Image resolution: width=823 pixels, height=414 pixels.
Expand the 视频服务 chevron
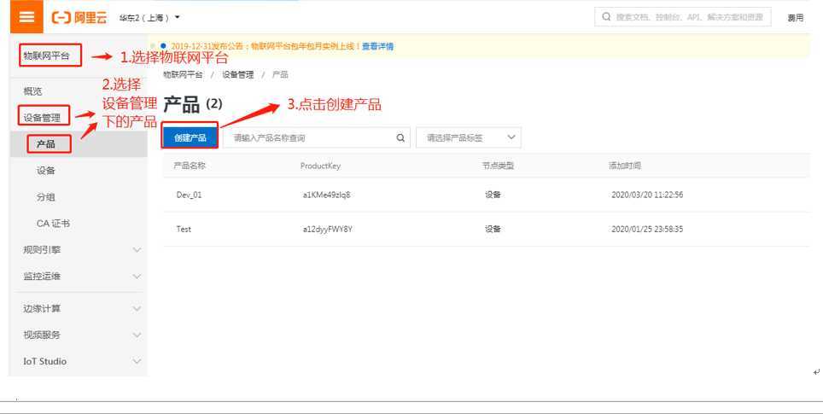(x=137, y=335)
